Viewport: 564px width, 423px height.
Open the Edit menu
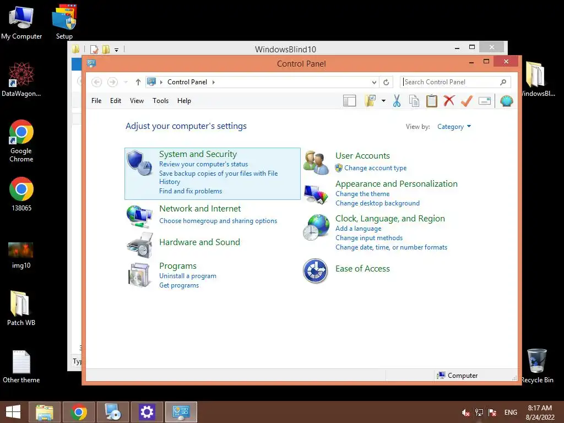116,101
